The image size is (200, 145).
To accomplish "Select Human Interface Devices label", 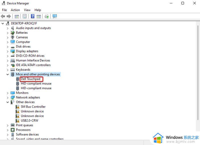I will 33,60.
